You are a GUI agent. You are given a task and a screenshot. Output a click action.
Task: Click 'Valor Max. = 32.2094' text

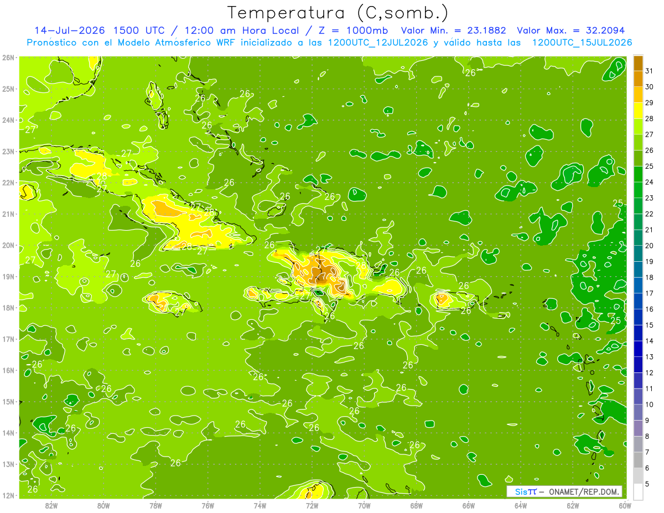[571, 30]
